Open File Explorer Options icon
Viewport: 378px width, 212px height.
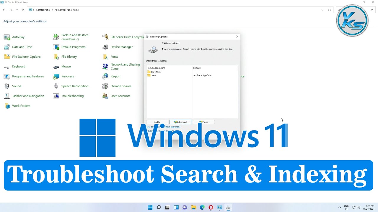click(x=7, y=57)
